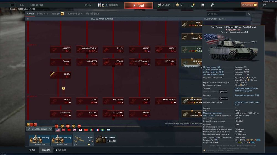Viewport: 277px width, 155px height.
Task: Click the red В бой! button
Action: (x=138, y=6)
